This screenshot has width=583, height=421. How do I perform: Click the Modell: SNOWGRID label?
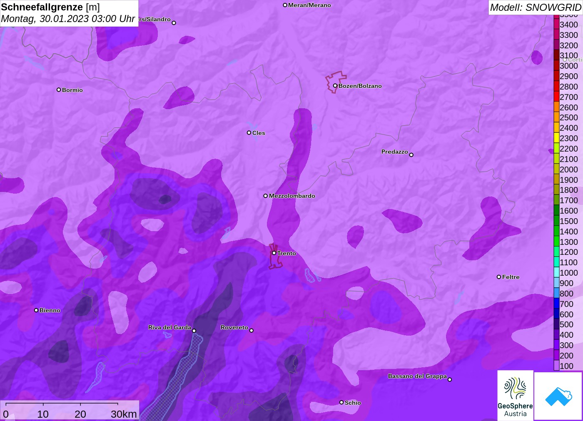pos(536,7)
